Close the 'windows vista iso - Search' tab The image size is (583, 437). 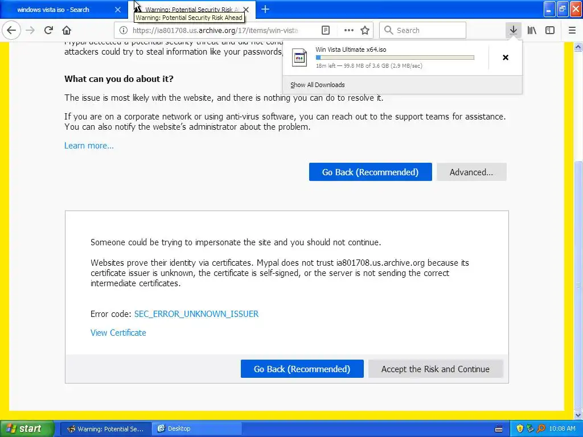click(x=117, y=10)
